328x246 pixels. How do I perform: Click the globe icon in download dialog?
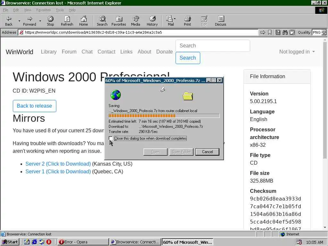pyautogui.click(x=115, y=95)
